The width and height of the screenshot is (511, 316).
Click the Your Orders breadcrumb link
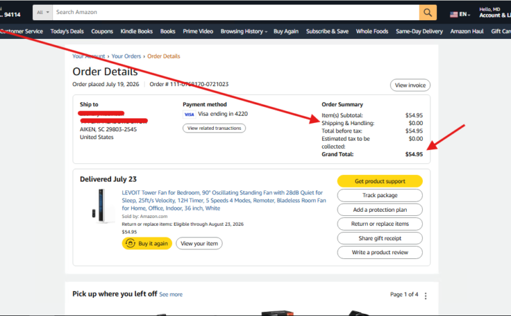(126, 56)
